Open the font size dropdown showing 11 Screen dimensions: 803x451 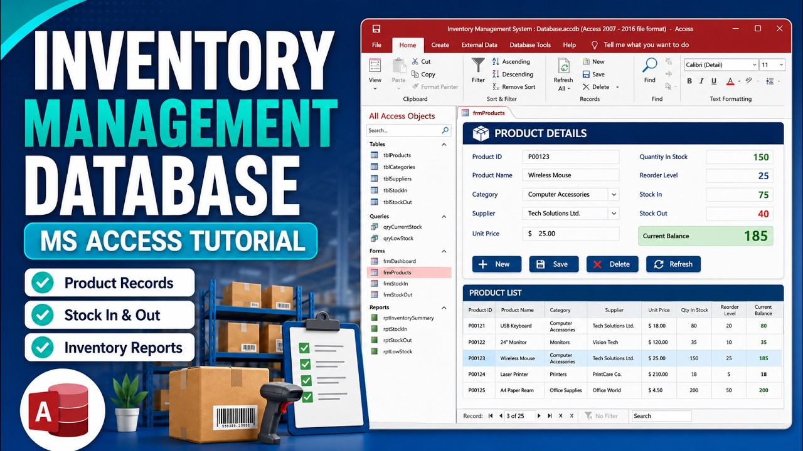[x=781, y=65]
